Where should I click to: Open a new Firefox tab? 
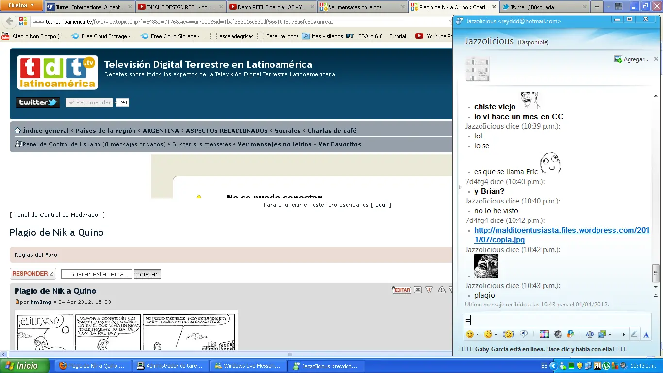(x=597, y=7)
